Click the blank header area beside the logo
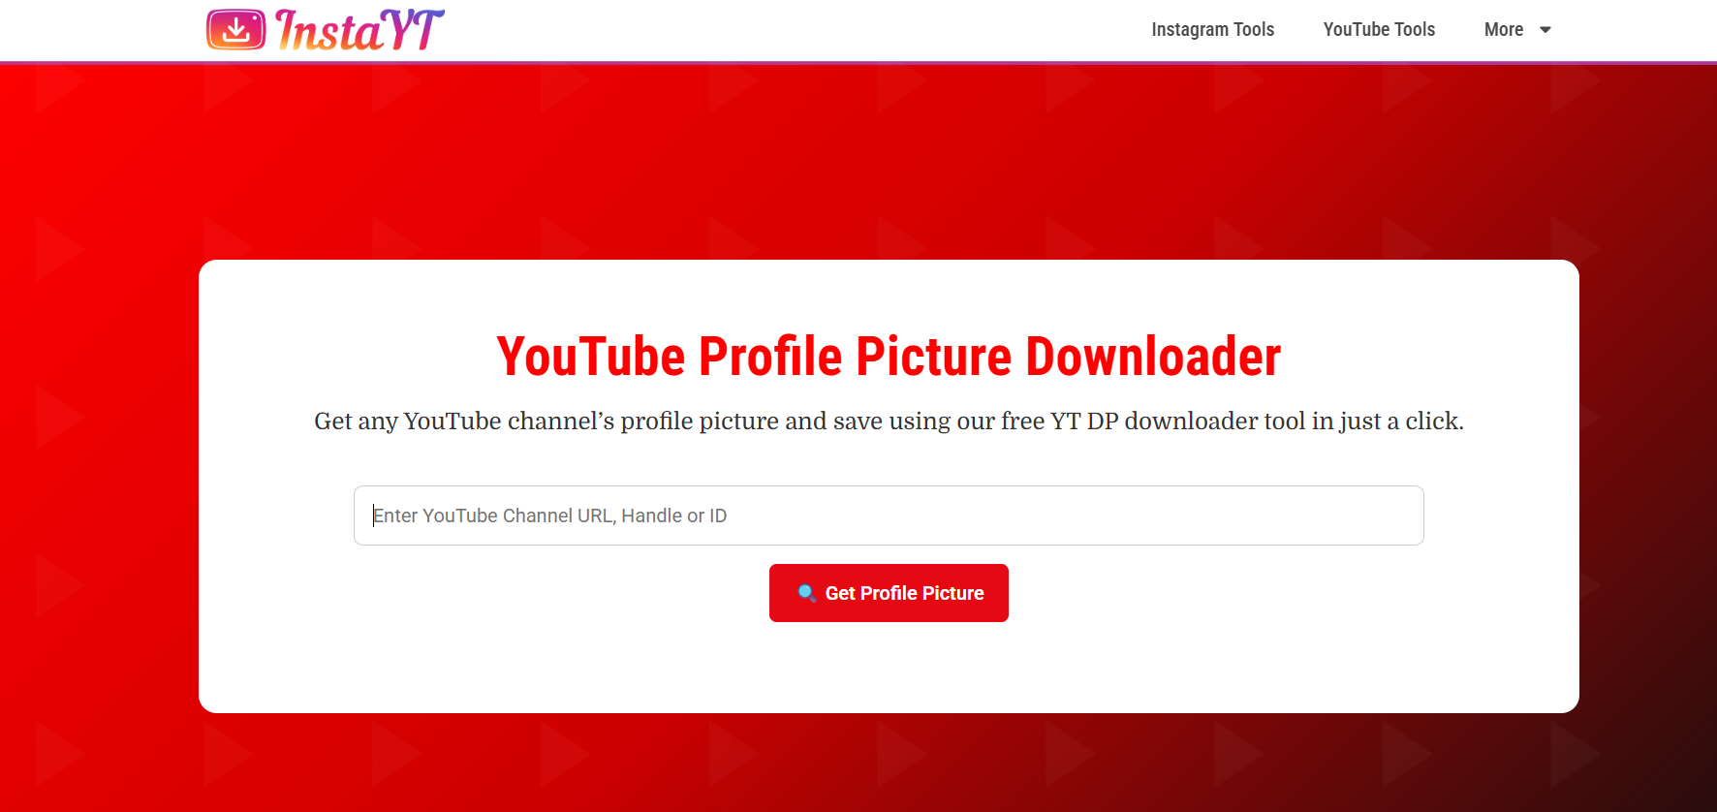1717x812 pixels. [x=775, y=30]
